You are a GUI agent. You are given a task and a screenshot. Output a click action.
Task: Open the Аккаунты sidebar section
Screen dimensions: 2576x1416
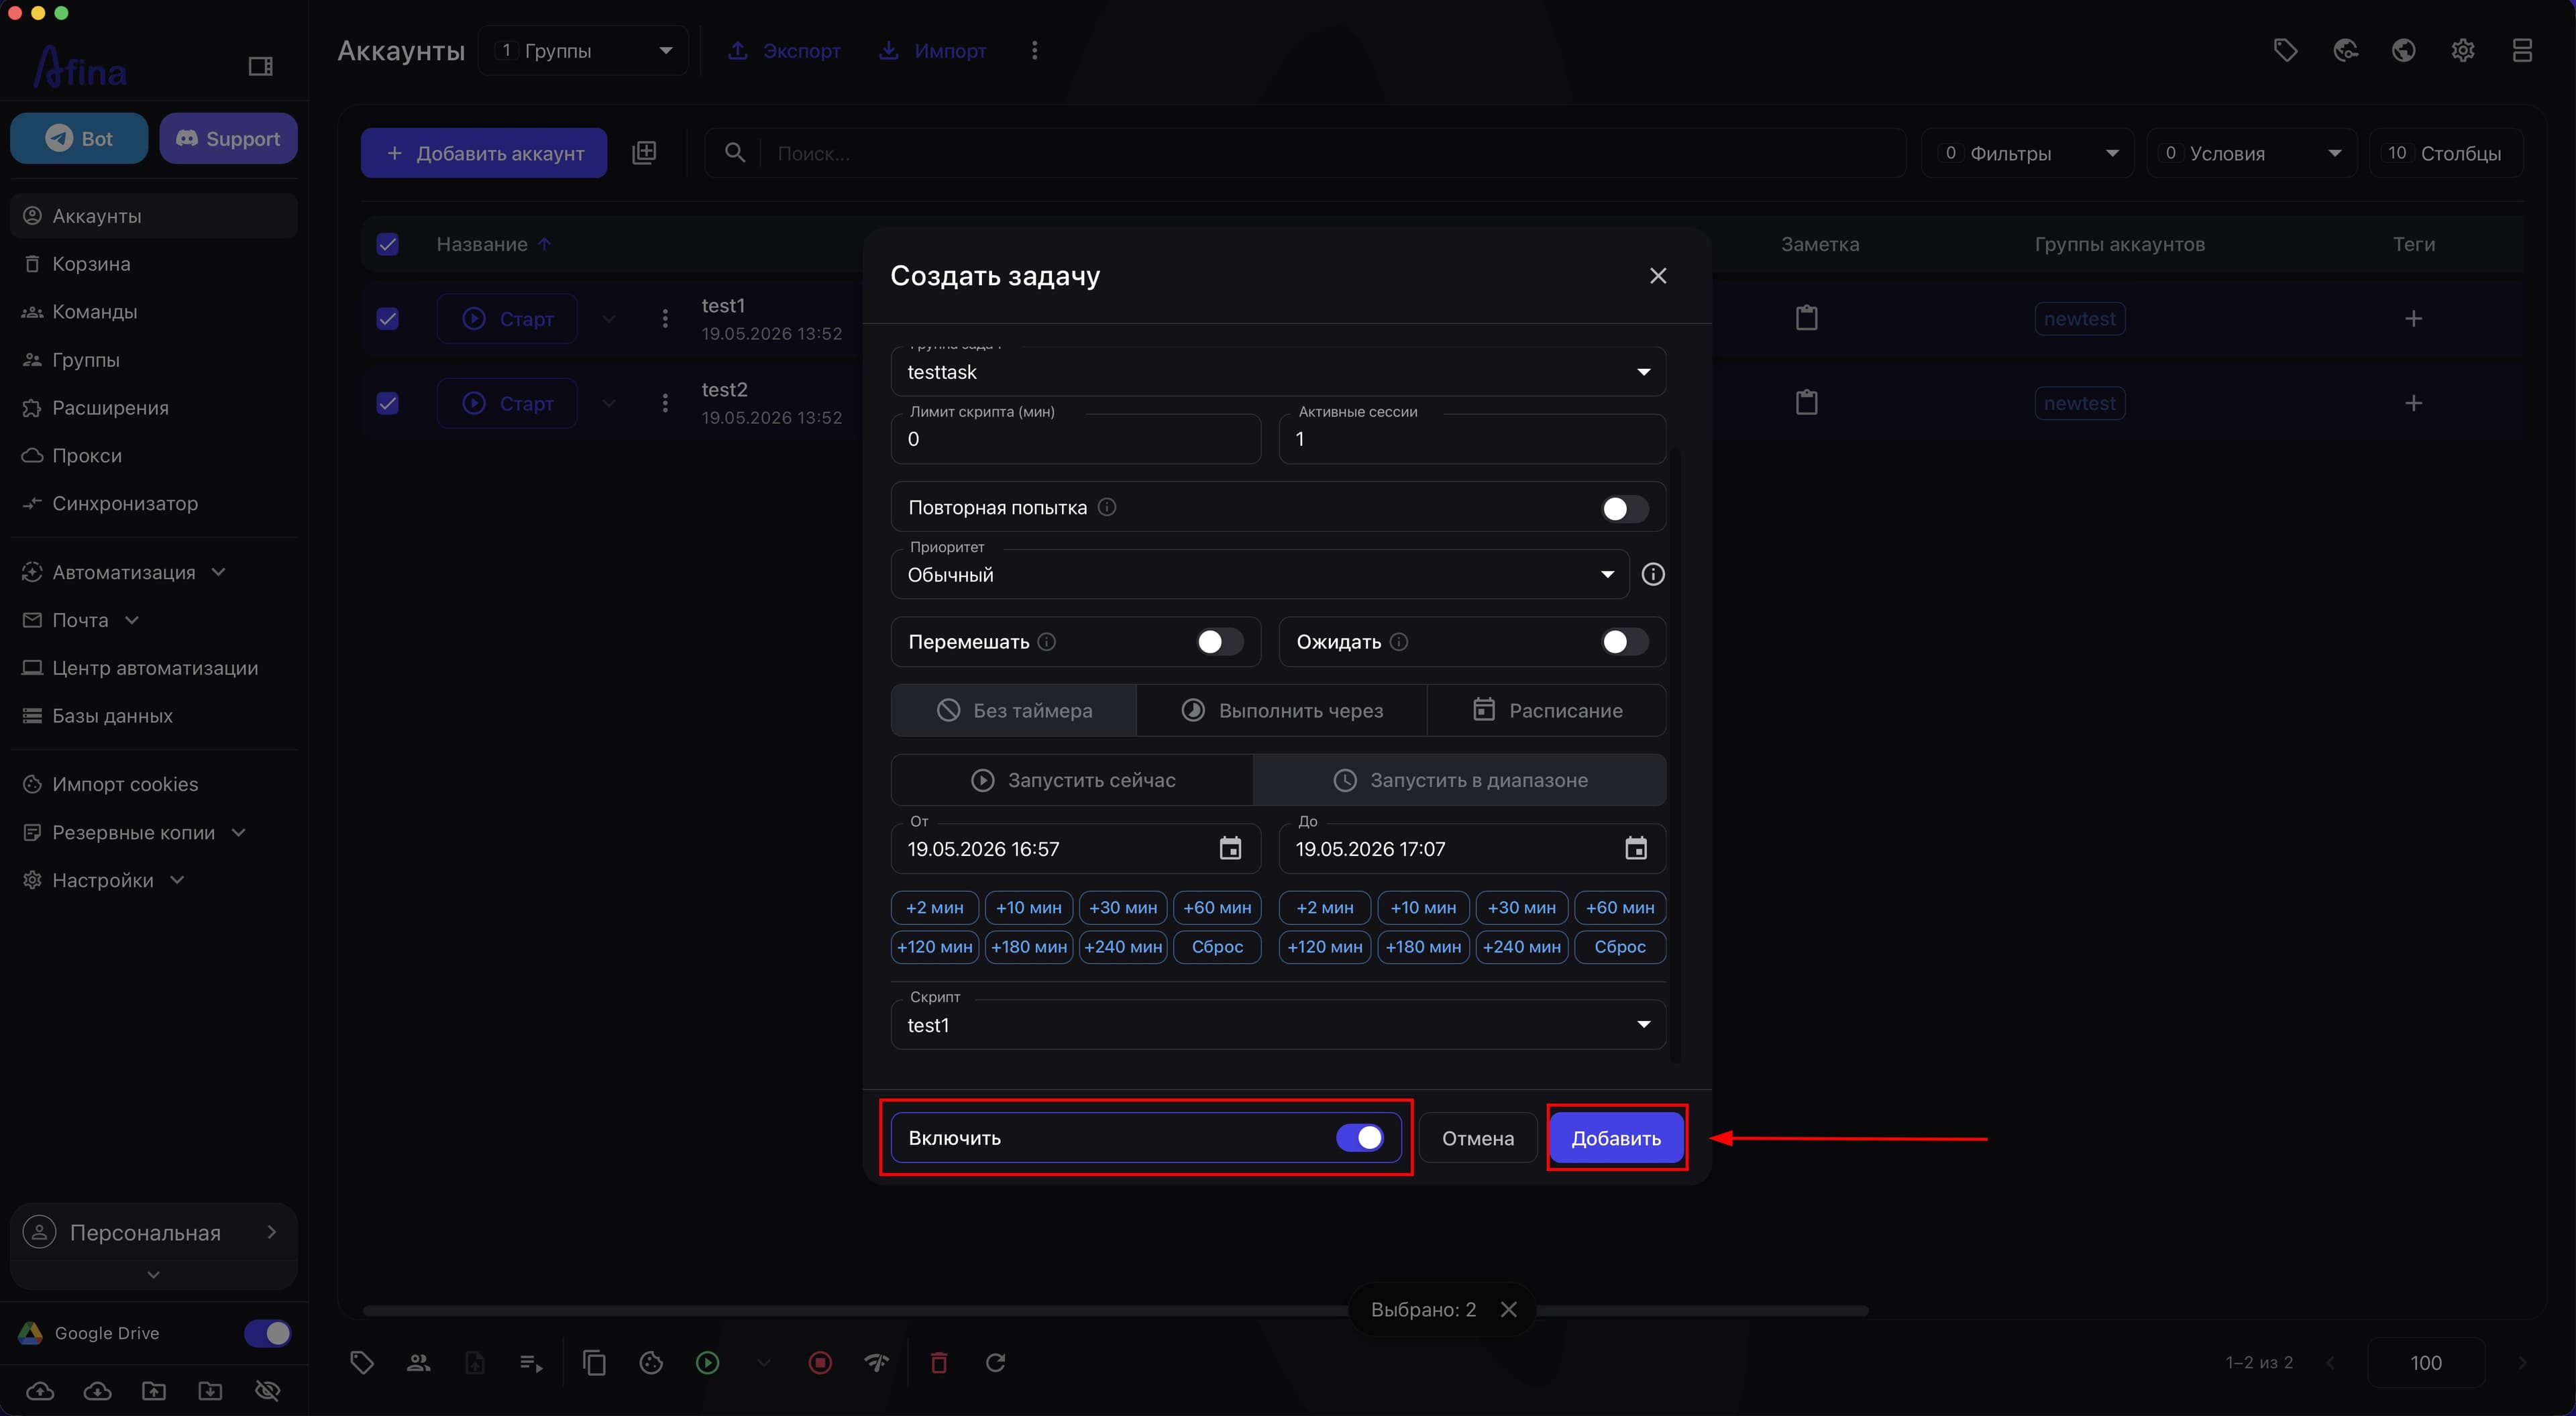pos(154,216)
